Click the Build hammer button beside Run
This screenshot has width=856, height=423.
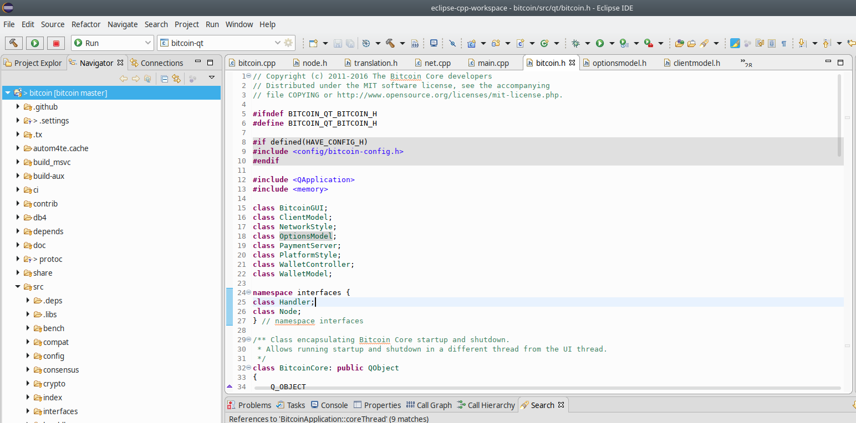pos(13,43)
